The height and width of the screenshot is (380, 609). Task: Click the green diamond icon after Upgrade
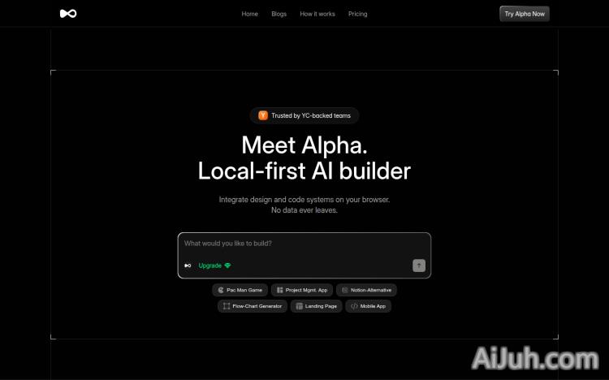[x=227, y=266]
